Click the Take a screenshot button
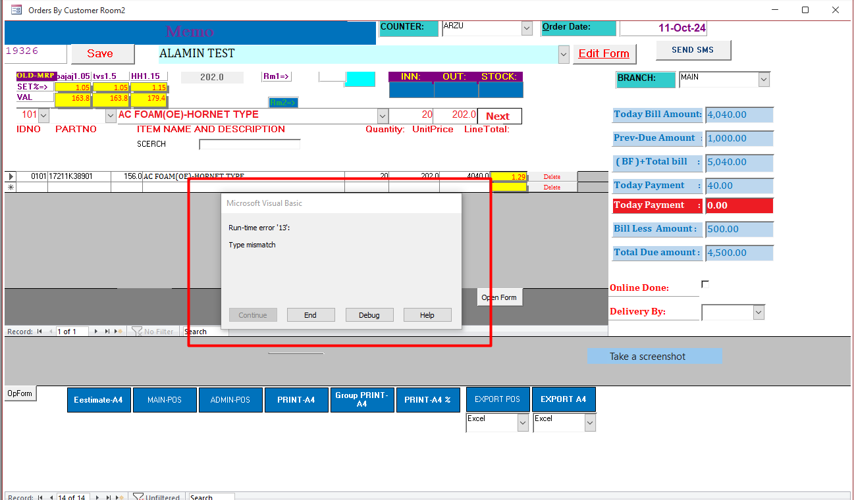The height and width of the screenshot is (500, 854). [x=655, y=357]
